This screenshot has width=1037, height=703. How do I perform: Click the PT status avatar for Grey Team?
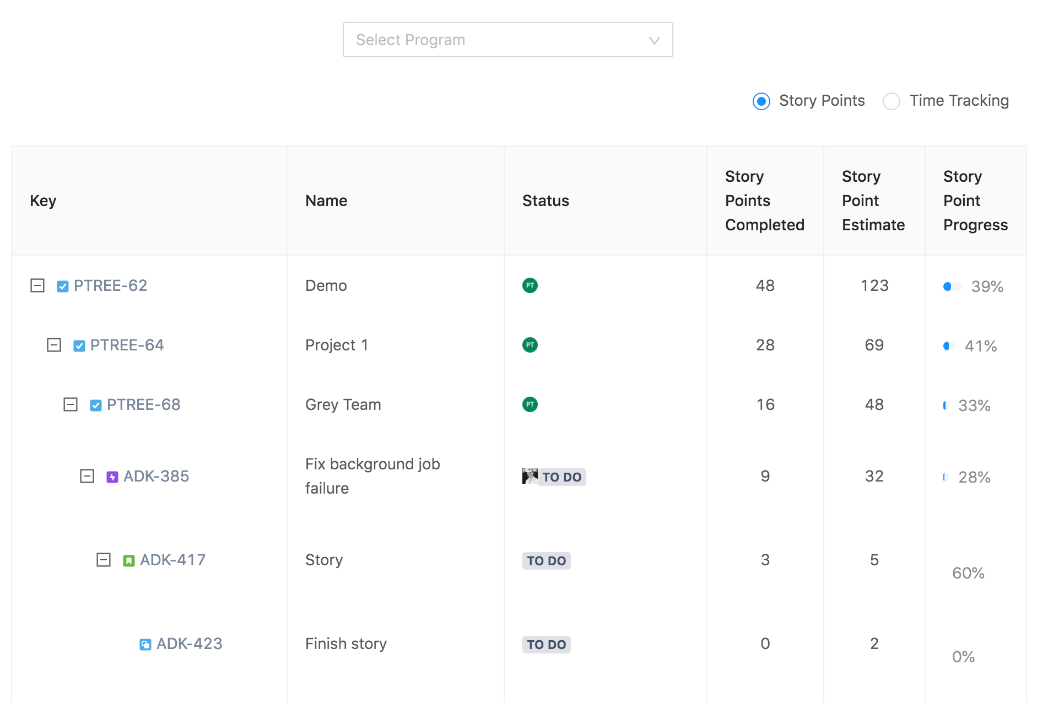(530, 404)
